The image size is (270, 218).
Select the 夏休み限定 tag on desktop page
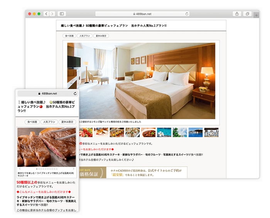101,36
